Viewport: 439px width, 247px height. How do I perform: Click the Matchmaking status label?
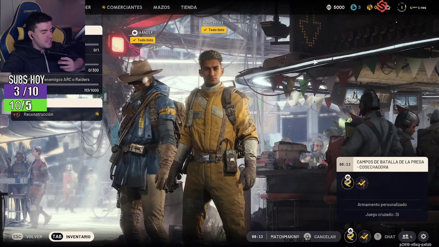pos(285,237)
